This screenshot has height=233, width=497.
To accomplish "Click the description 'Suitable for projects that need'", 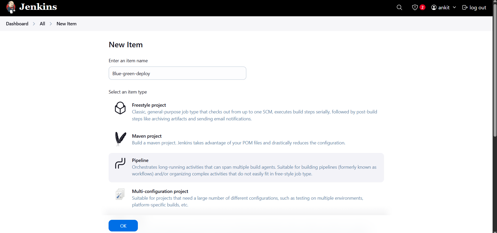I will 247,201.
